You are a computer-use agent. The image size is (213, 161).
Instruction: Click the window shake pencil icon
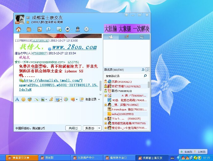coord(36,99)
